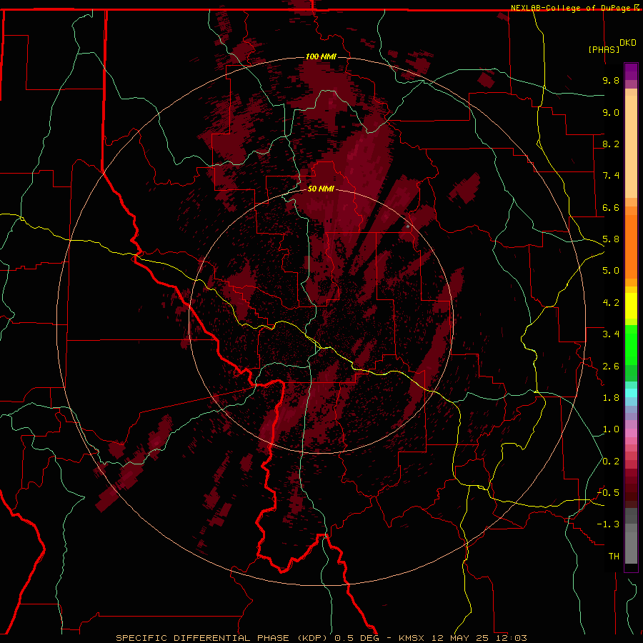Click the 3.4 value on the color scale
643x643 pixels.
tap(611, 334)
